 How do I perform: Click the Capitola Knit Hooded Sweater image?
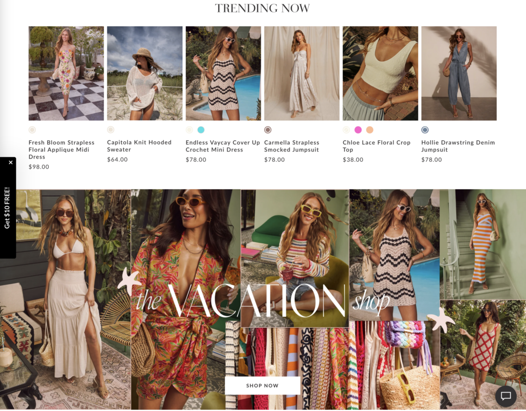click(144, 73)
